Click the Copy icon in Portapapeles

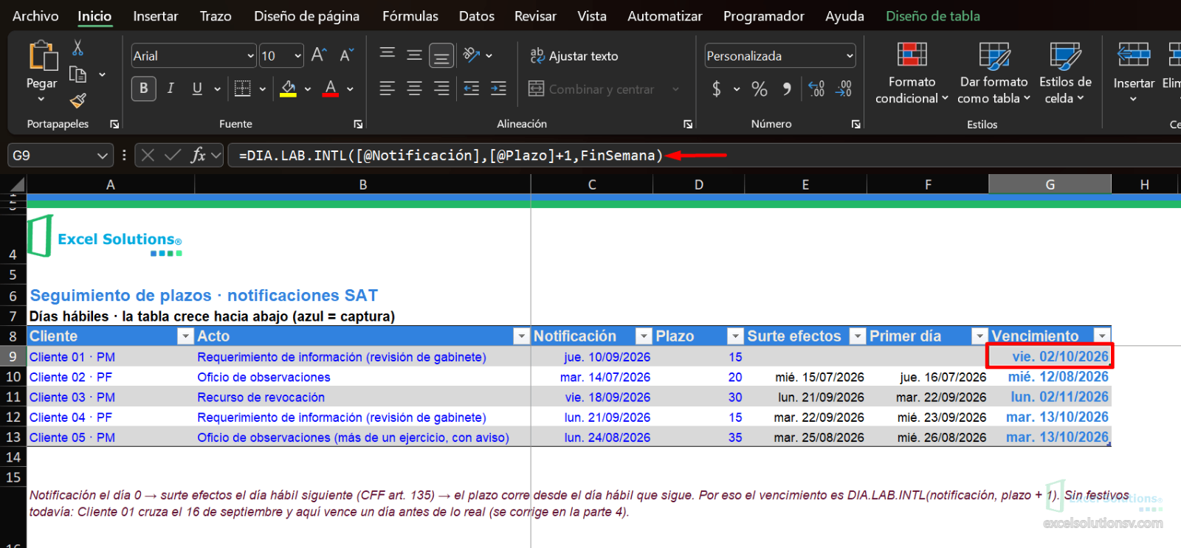[78, 74]
